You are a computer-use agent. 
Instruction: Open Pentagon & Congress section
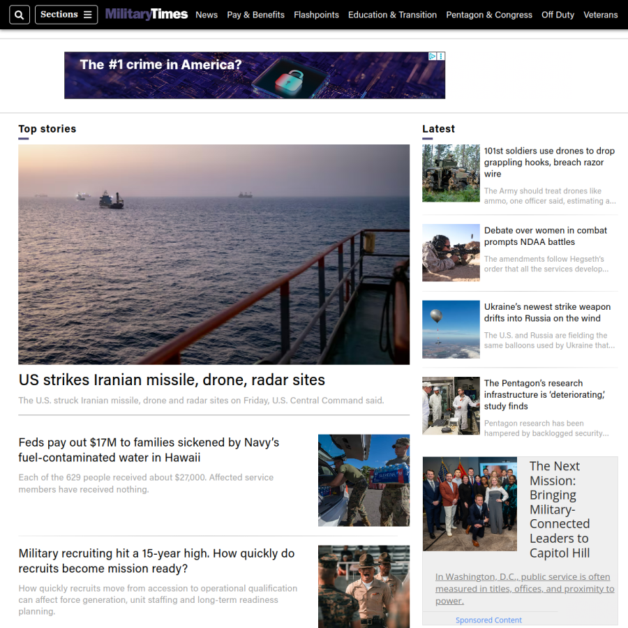click(x=489, y=15)
